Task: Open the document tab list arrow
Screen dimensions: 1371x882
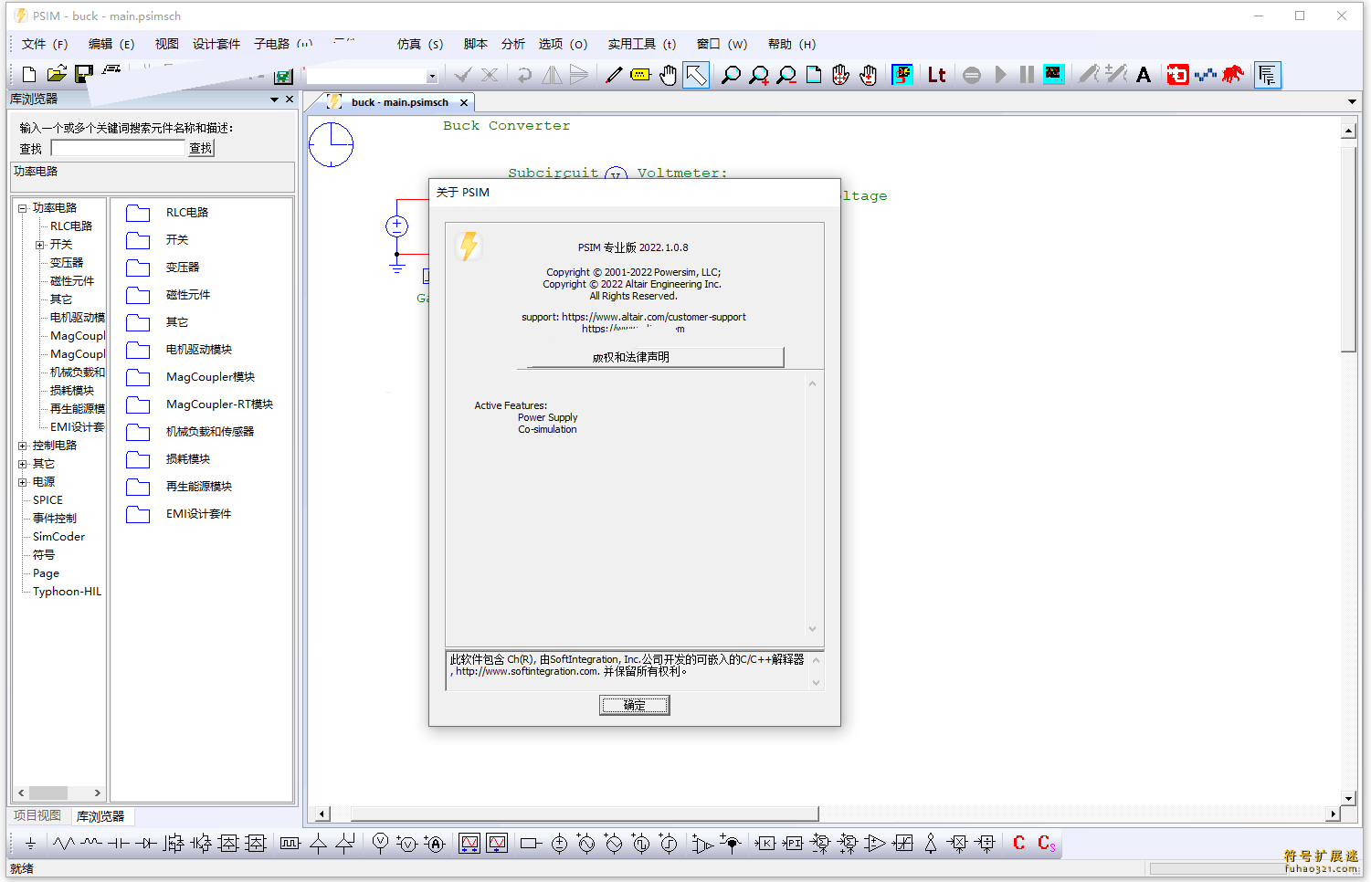Action: click(1352, 101)
